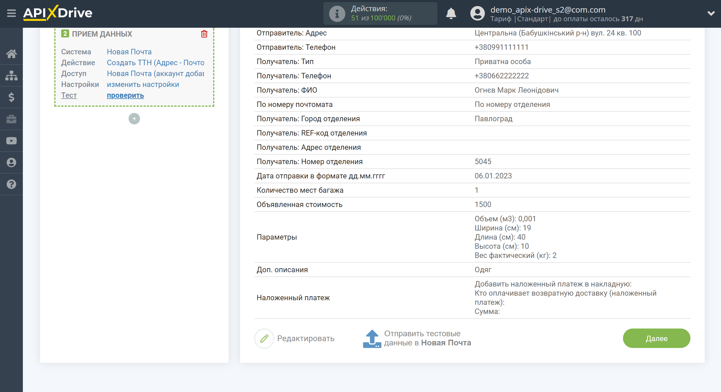Viewport: 721px width, 392px height.
Task: Select the declared cost 1500
Action: pyautogui.click(x=483, y=204)
